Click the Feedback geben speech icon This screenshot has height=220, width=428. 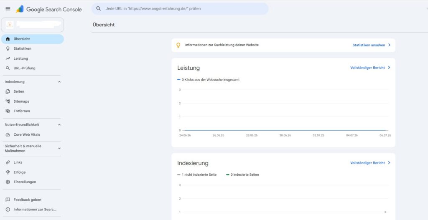(8, 200)
